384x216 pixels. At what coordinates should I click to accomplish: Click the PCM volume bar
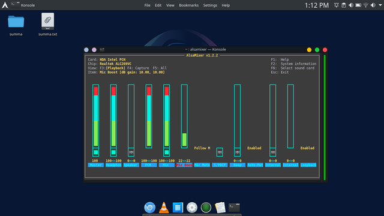coord(149,116)
